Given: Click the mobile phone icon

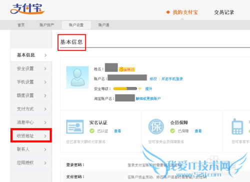Looking at the screenshot, I should [x=237, y=127].
